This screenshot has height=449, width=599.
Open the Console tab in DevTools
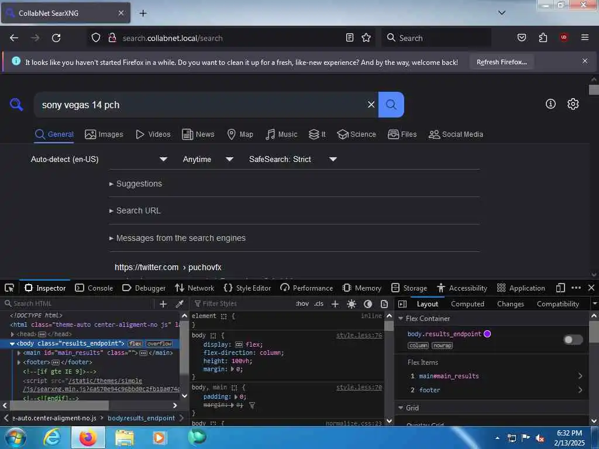[94, 288]
